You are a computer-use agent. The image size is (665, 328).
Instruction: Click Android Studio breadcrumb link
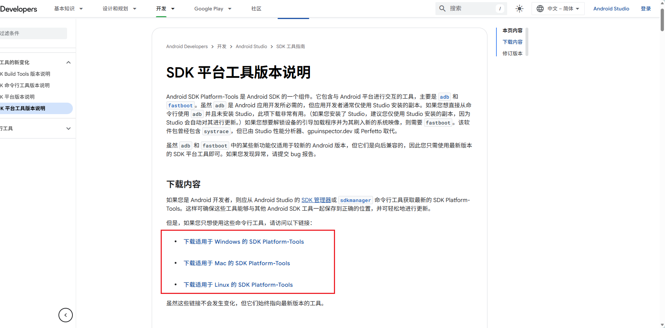(x=251, y=47)
